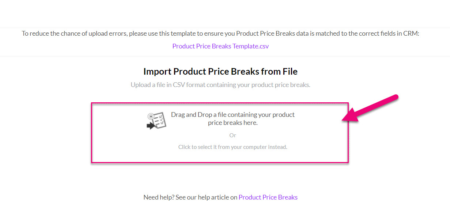Viewport: 450px width, 213px height.
Task: Click the 'To reduce the chance of upload errors' notice
Action: [220, 33]
